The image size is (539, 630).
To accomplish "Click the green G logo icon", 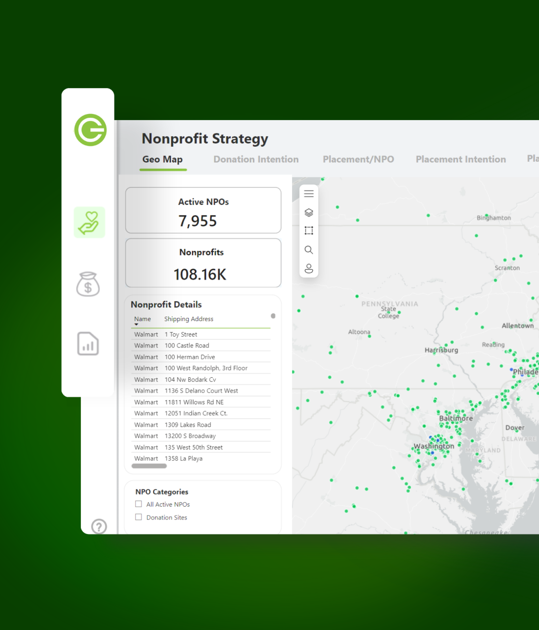I will pyautogui.click(x=90, y=130).
